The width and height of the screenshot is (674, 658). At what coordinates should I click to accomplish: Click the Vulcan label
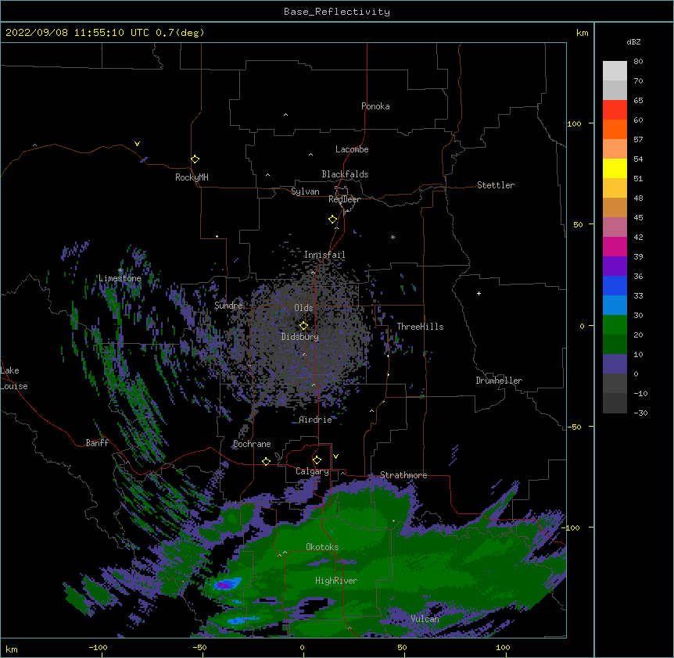tap(425, 619)
